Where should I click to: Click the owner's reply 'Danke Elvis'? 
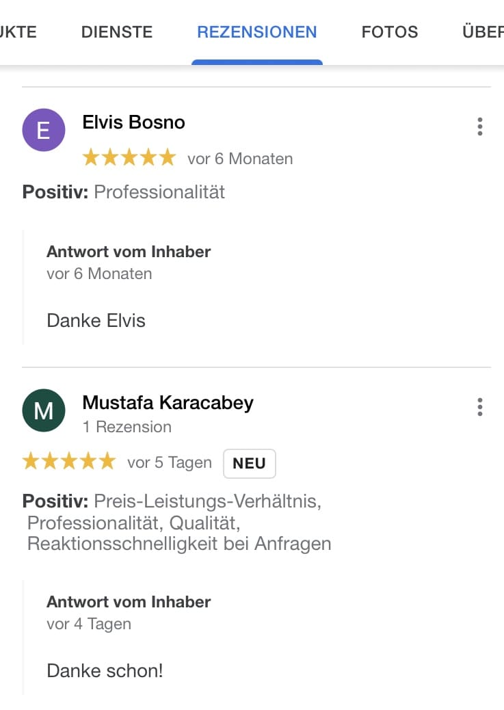coord(96,321)
